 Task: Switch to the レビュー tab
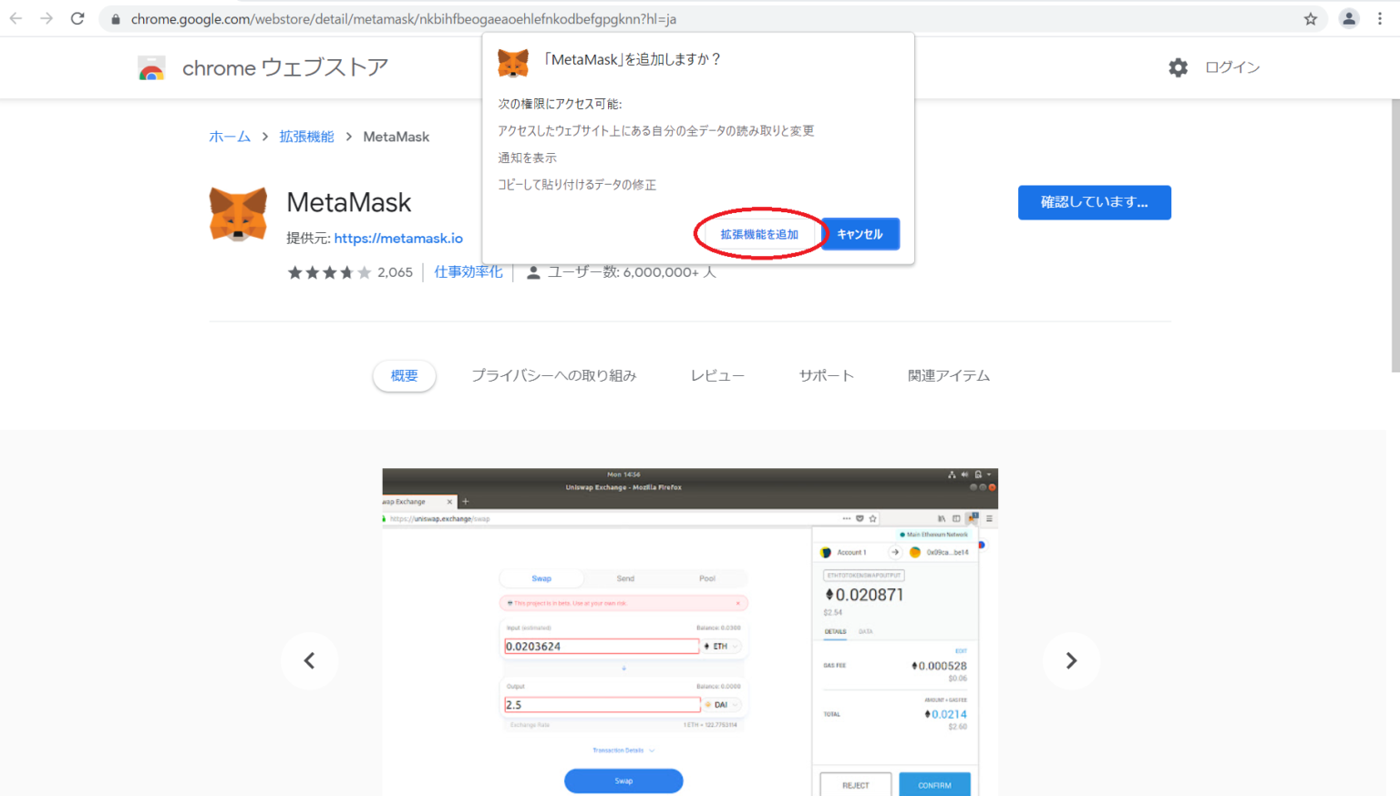717,375
